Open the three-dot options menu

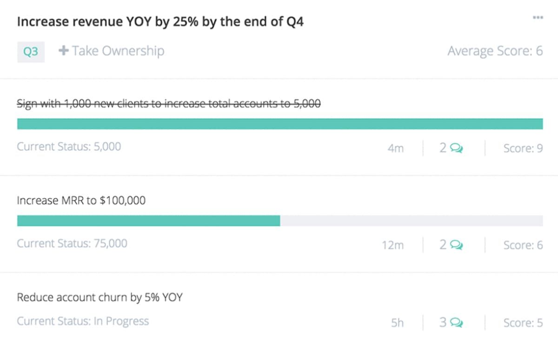tap(538, 18)
